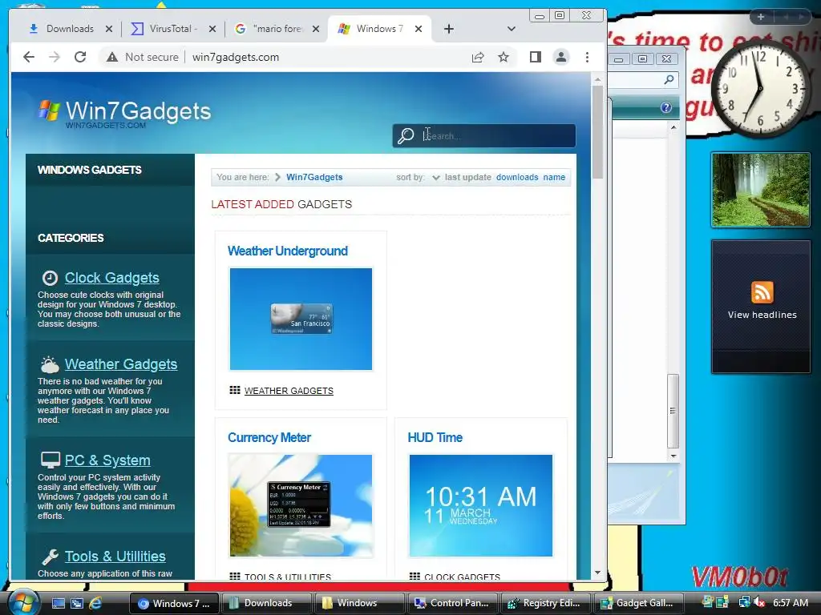Share this page via share icon
The image size is (821, 615).
[478, 57]
